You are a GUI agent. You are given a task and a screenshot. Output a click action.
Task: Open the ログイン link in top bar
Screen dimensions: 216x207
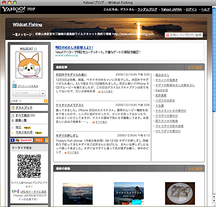[191, 10]
